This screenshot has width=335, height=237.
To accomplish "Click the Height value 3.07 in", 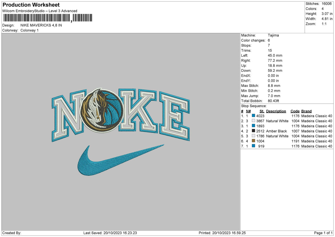I will 327,14.
